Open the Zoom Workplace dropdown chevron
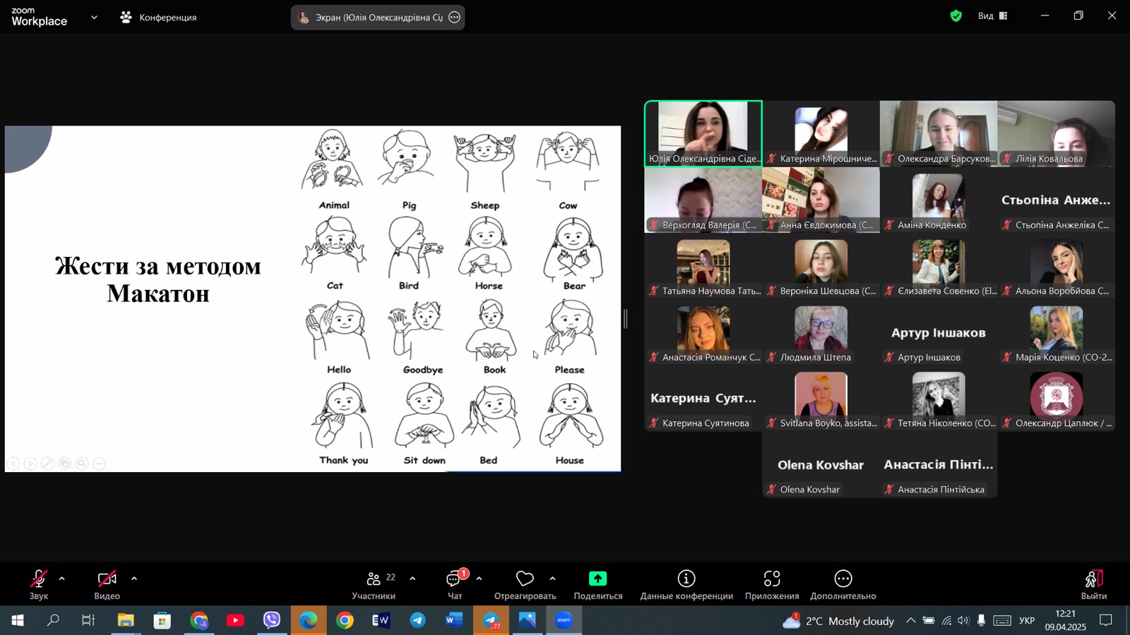 [x=94, y=18]
